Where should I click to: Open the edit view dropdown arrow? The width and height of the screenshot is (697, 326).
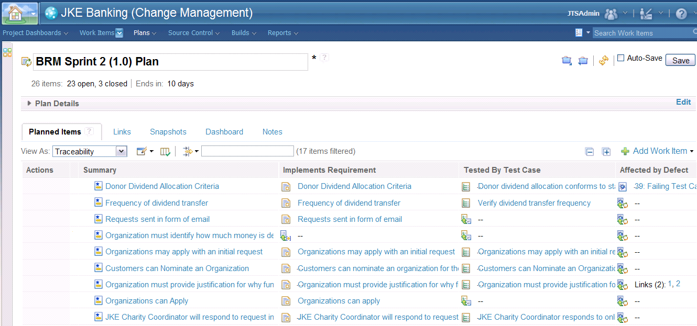pos(151,151)
